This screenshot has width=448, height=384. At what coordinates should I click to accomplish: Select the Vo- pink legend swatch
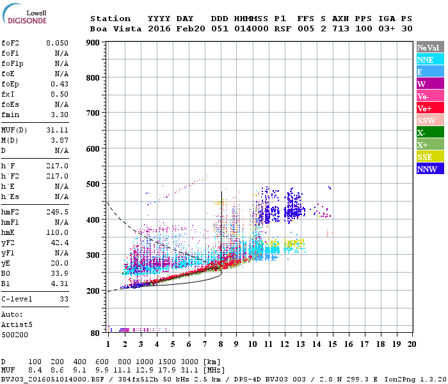point(430,96)
